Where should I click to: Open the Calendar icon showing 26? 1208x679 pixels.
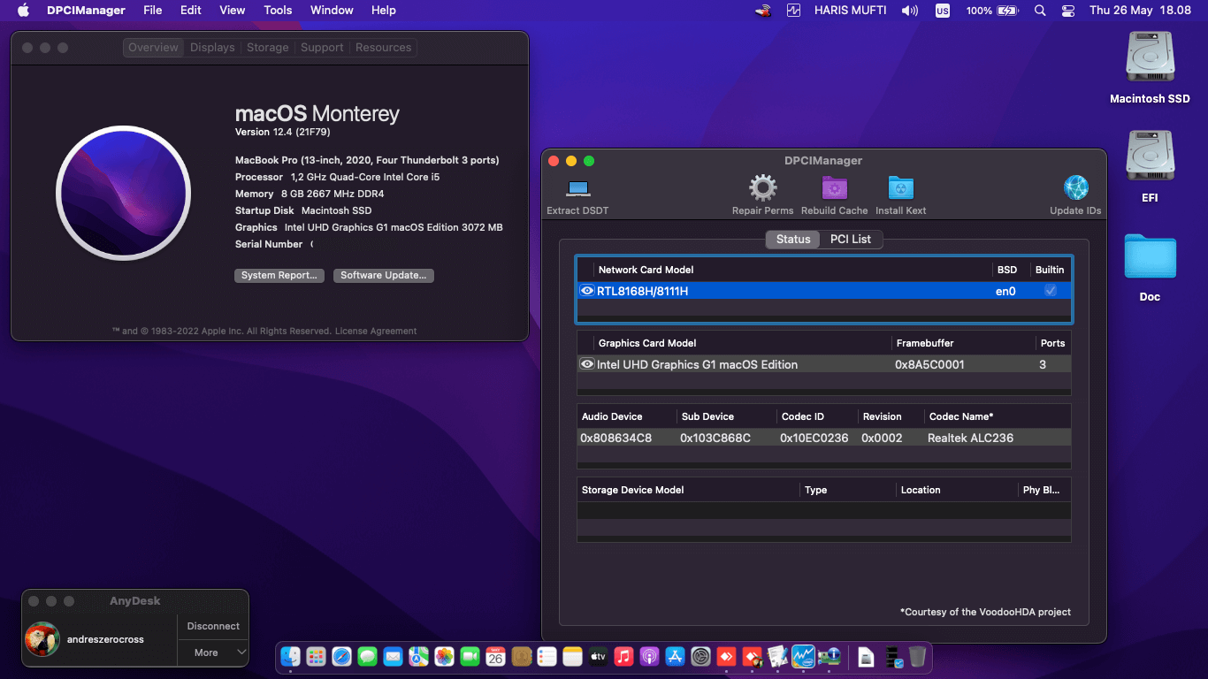(495, 656)
